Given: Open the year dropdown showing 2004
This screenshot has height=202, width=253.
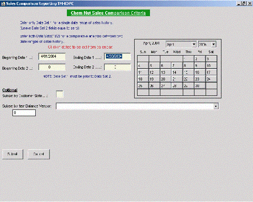Looking at the screenshot, I should [x=214, y=44].
